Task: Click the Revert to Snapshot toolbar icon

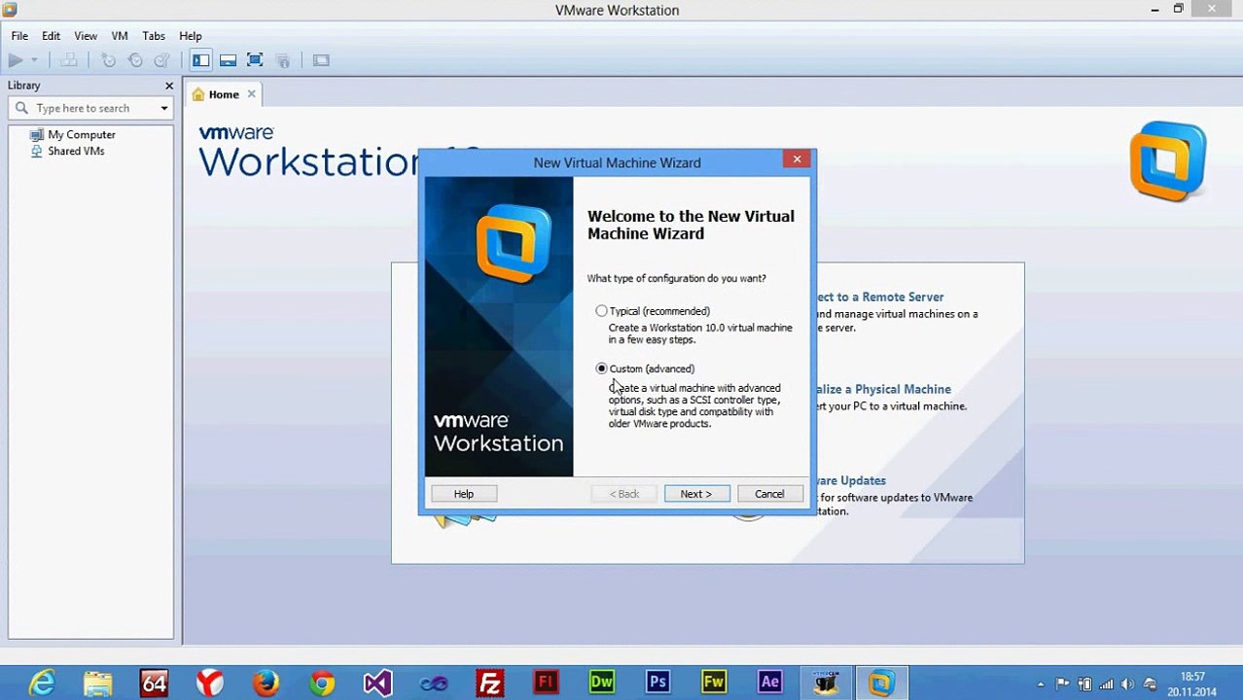Action: point(135,60)
